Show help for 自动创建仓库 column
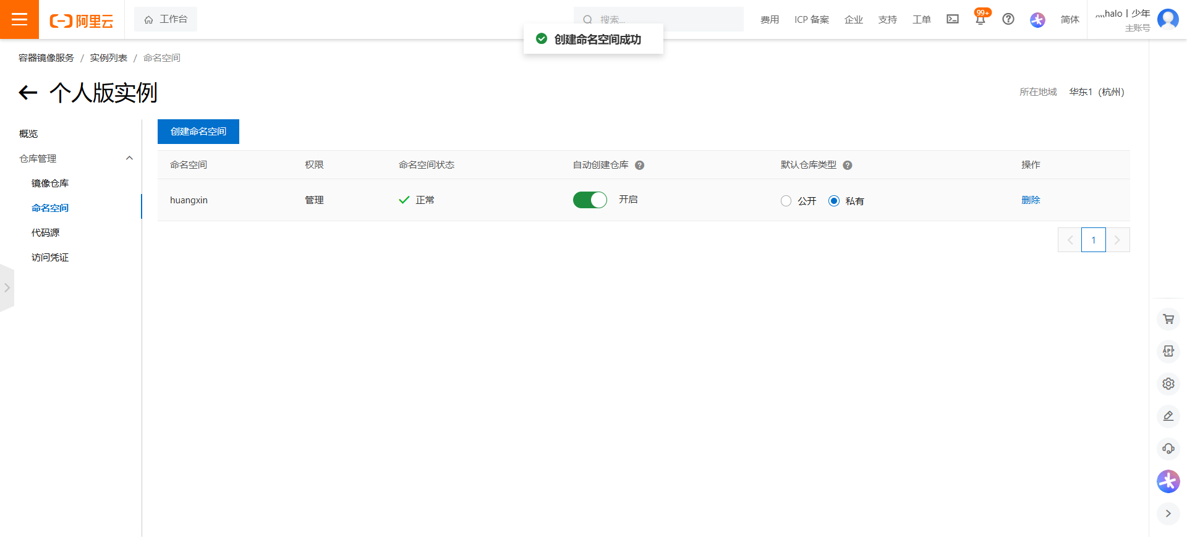 [x=640, y=165]
